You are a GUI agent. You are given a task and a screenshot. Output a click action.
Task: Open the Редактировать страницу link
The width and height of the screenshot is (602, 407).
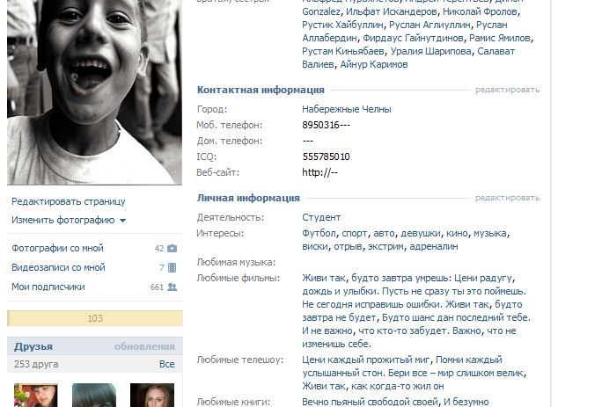tap(69, 201)
